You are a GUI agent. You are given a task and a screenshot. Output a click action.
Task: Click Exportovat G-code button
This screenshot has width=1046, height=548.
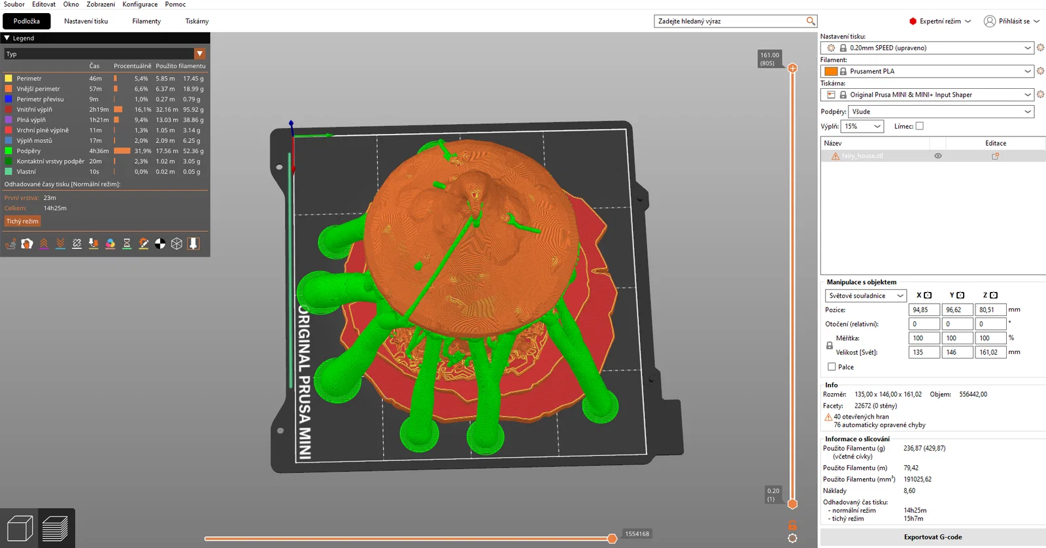(x=933, y=537)
